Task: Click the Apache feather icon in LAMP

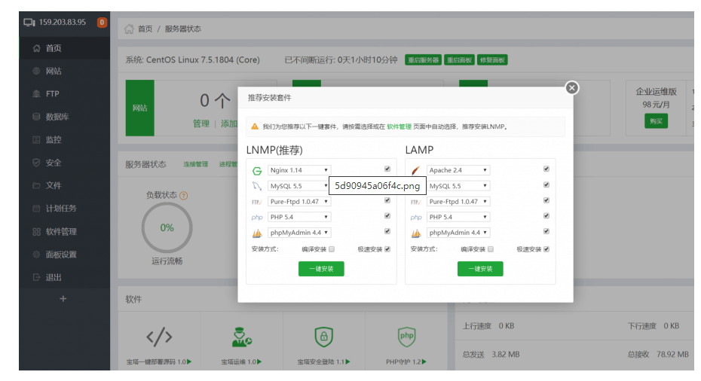Action: (x=415, y=171)
